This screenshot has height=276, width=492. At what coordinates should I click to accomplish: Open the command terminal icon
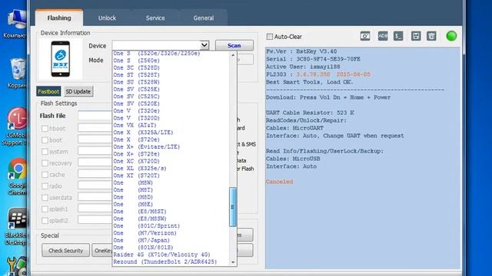[398, 36]
